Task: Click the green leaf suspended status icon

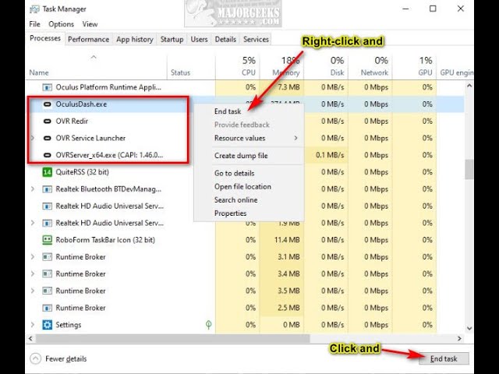Action: click(x=208, y=324)
